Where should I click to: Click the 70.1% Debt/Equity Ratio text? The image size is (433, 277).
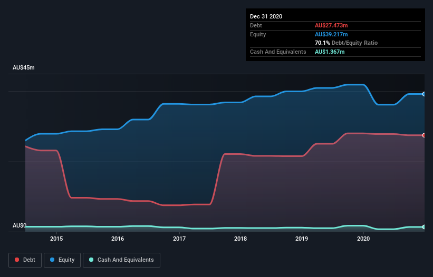tap(346, 43)
